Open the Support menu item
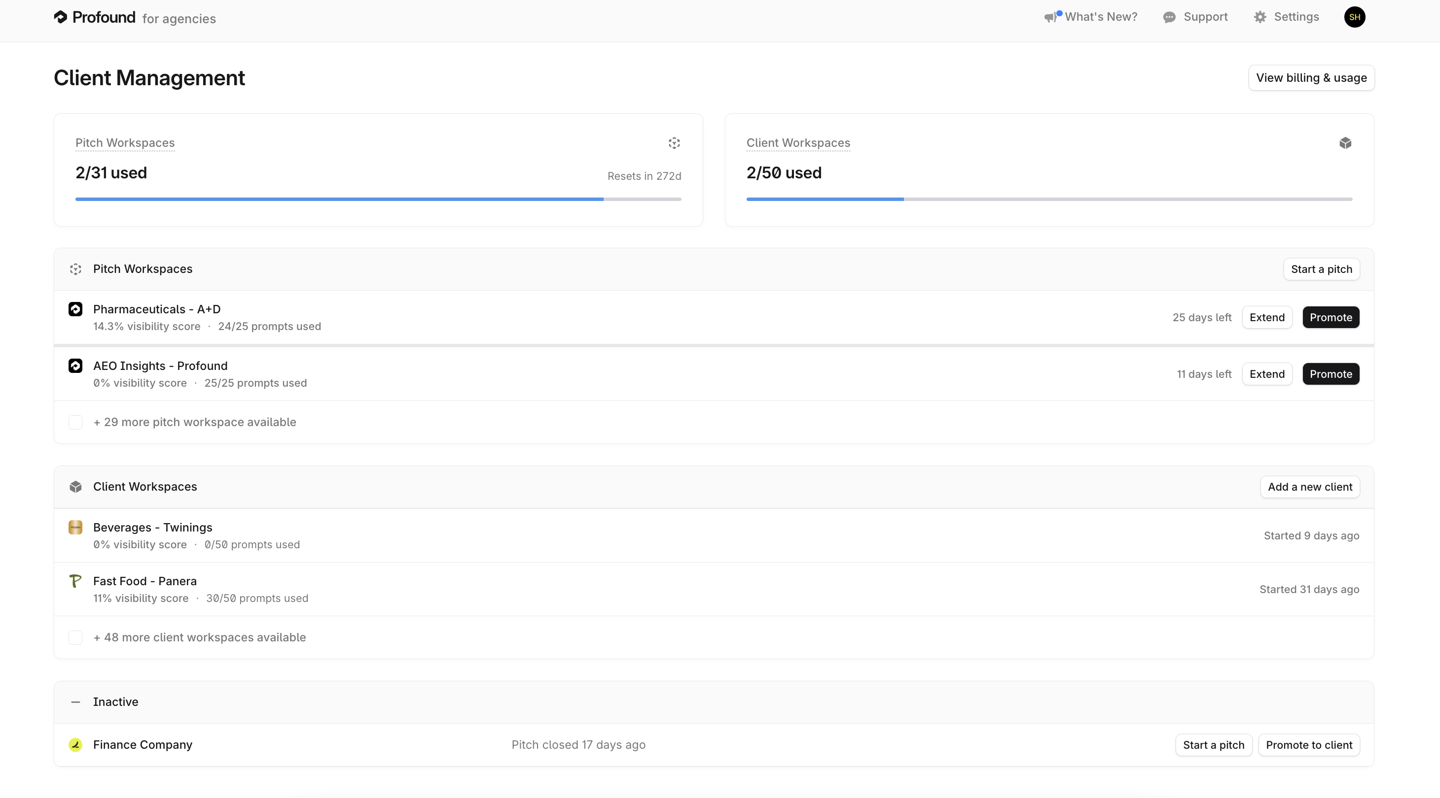 point(1195,17)
